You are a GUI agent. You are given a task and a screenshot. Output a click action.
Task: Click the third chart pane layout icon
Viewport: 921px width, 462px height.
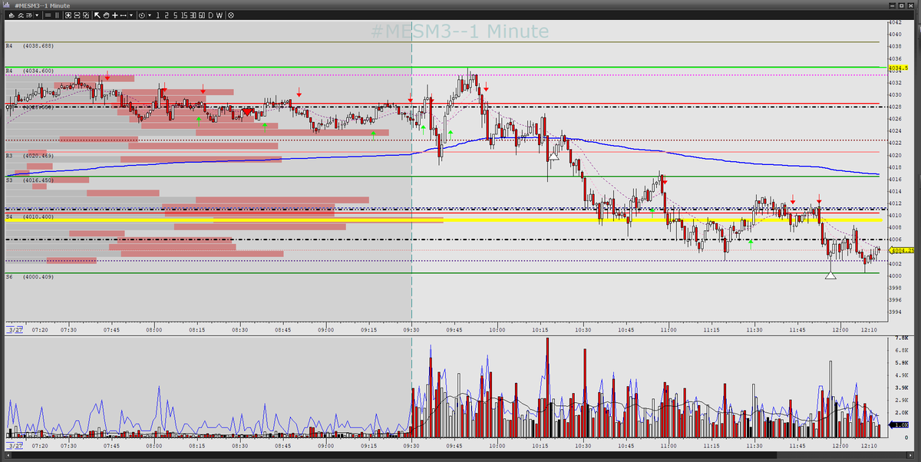point(86,15)
